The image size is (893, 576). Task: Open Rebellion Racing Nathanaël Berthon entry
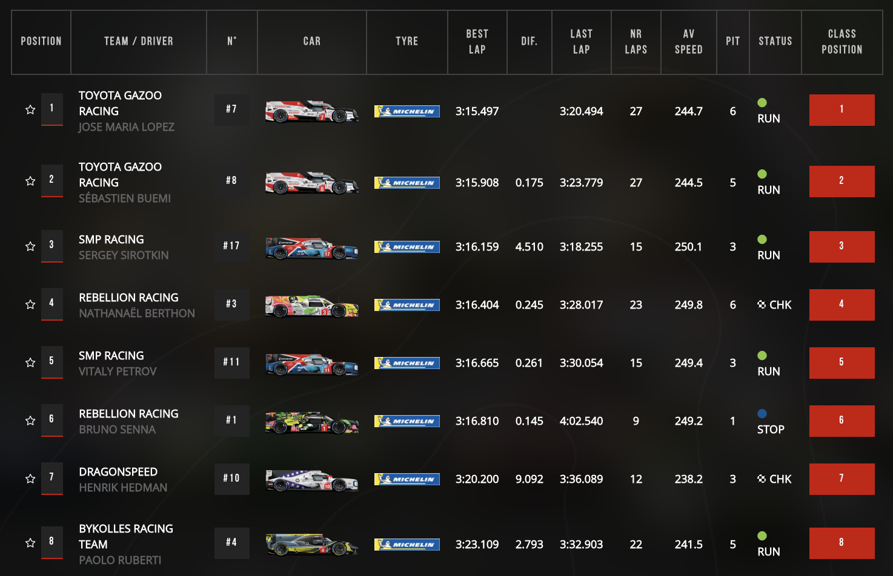coord(137,306)
